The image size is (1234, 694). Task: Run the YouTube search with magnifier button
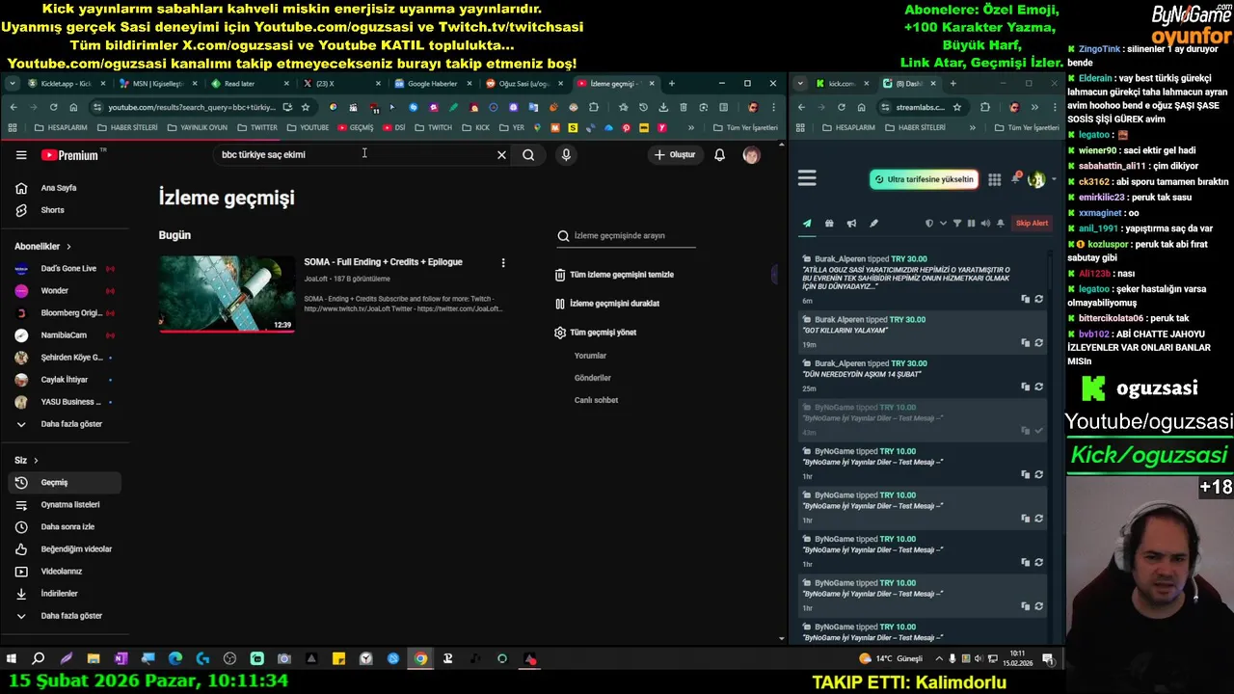pyautogui.click(x=528, y=154)
